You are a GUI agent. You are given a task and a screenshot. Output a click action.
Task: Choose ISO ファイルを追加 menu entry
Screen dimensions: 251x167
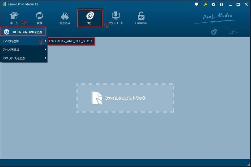[x=24, y=58]
